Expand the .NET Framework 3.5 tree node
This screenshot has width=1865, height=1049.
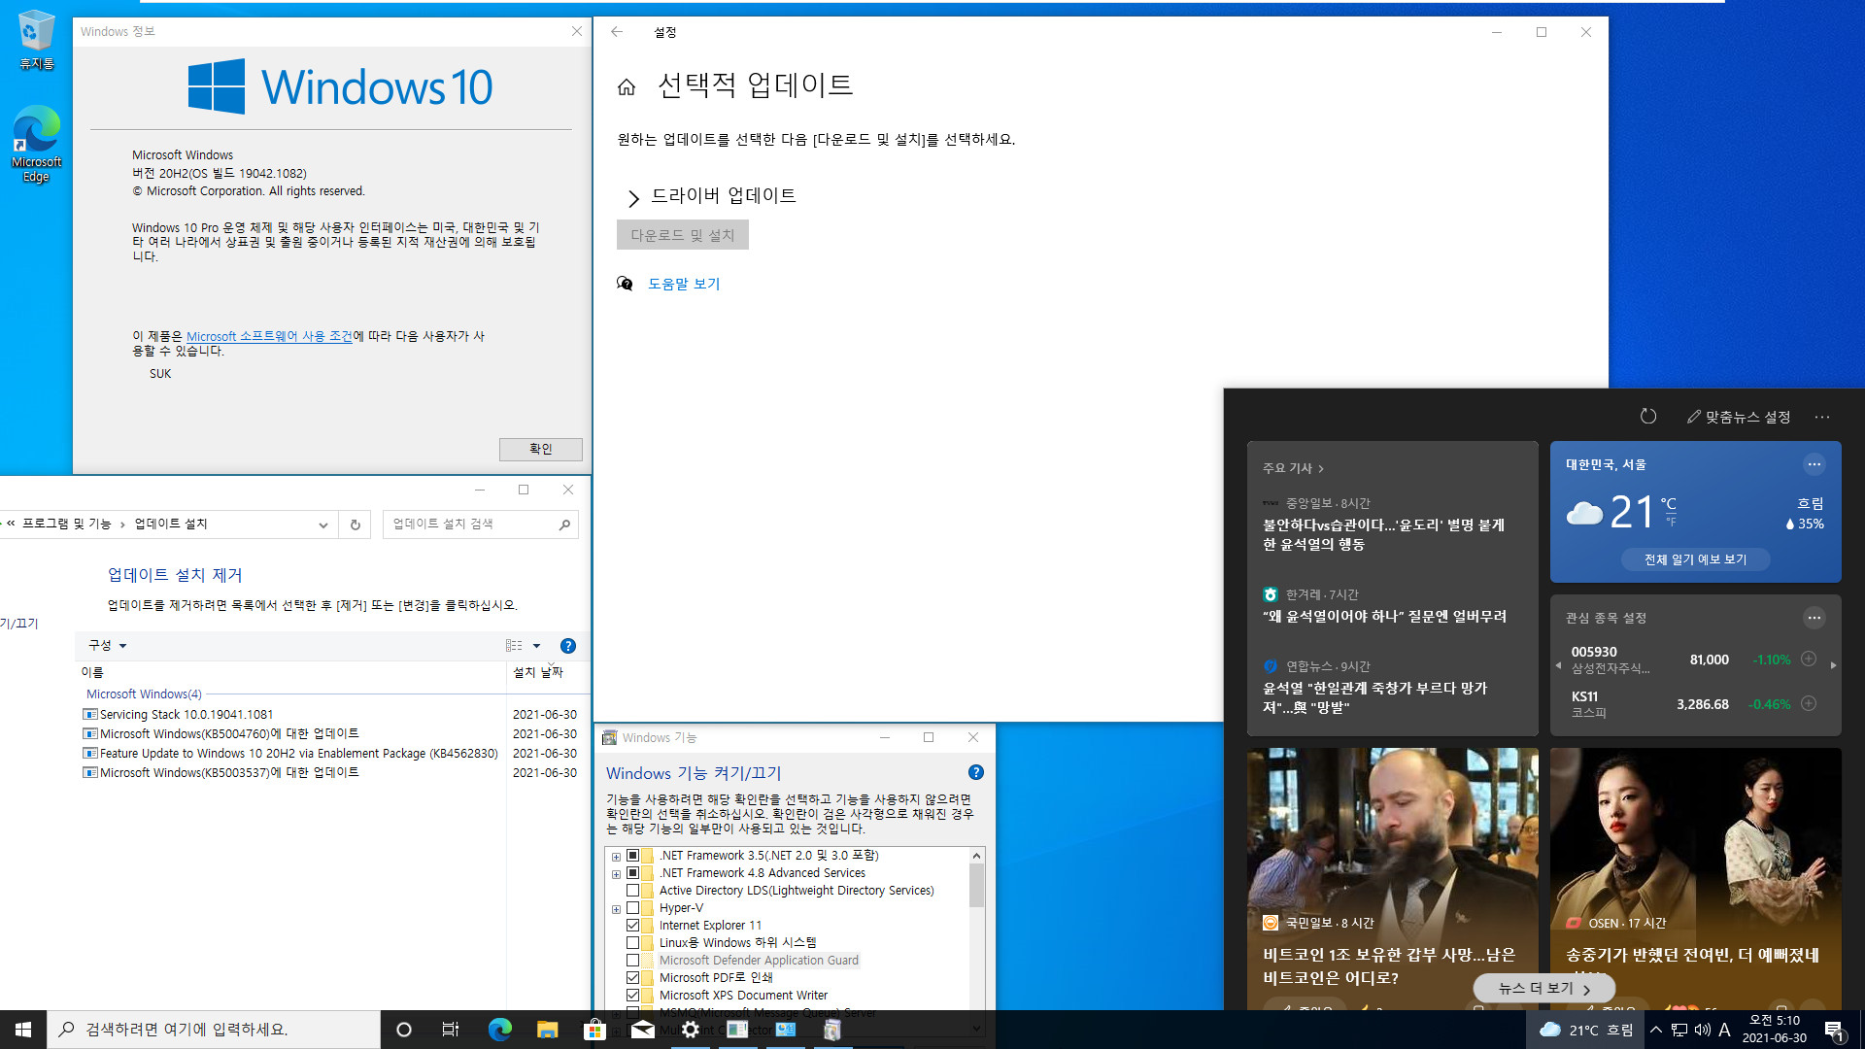[x=616, y=857]
